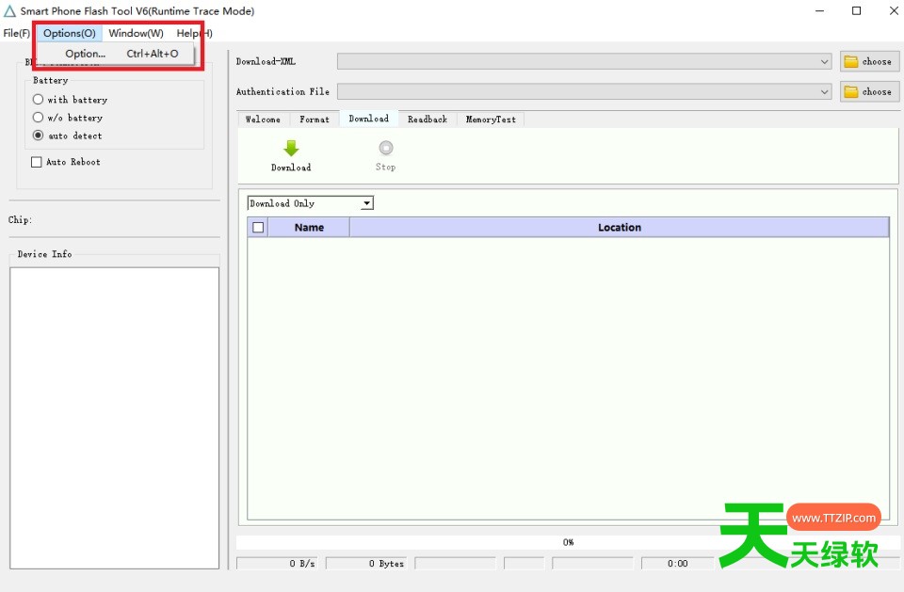904x592 pixels.
Task: Click the Smart Phone Flash Tool title icon
Action: 9,11
